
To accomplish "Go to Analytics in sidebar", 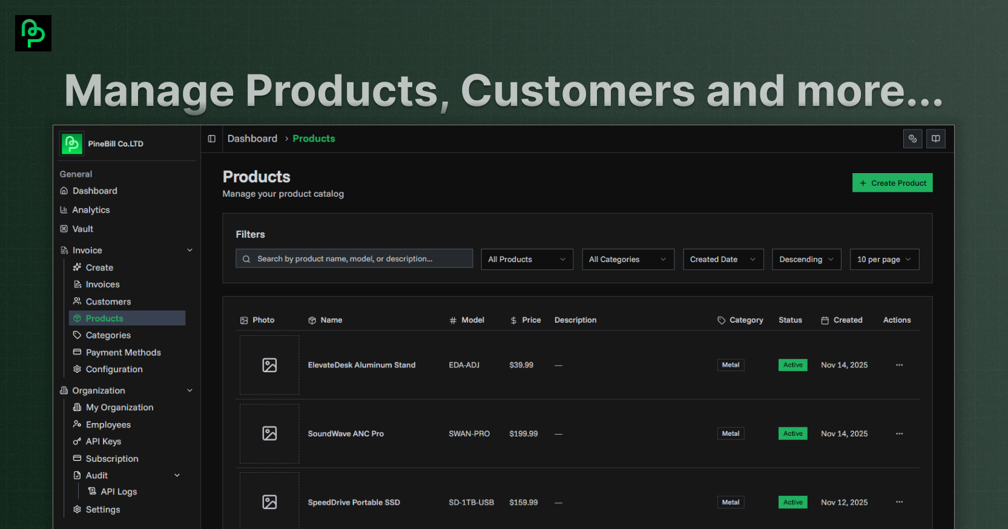I will [x=91, y=210].
